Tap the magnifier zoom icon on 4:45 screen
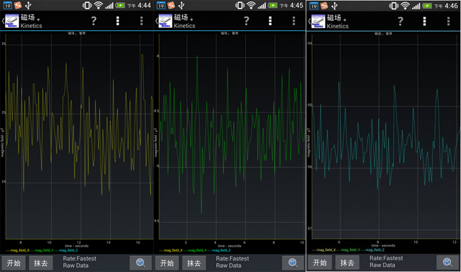The image size is (461, 272). click(x=293, y=263)
